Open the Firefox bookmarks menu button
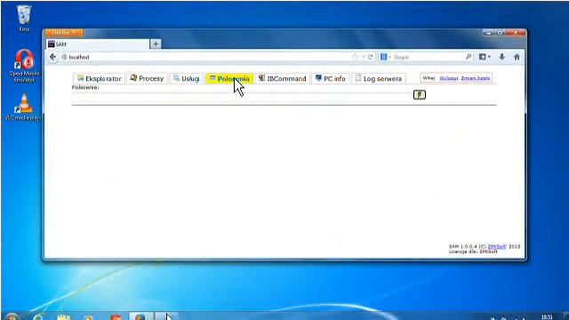The height and width of the screenshot is (320, 569). [485, 57]
